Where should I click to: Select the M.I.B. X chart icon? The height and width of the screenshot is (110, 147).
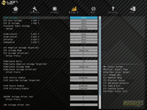click(74, 9)
